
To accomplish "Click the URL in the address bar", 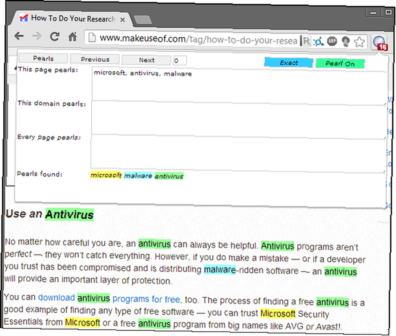I will coord(198,39).
